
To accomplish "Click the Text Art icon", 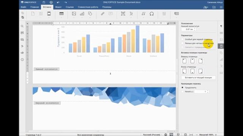I will [x=131, y=14].
